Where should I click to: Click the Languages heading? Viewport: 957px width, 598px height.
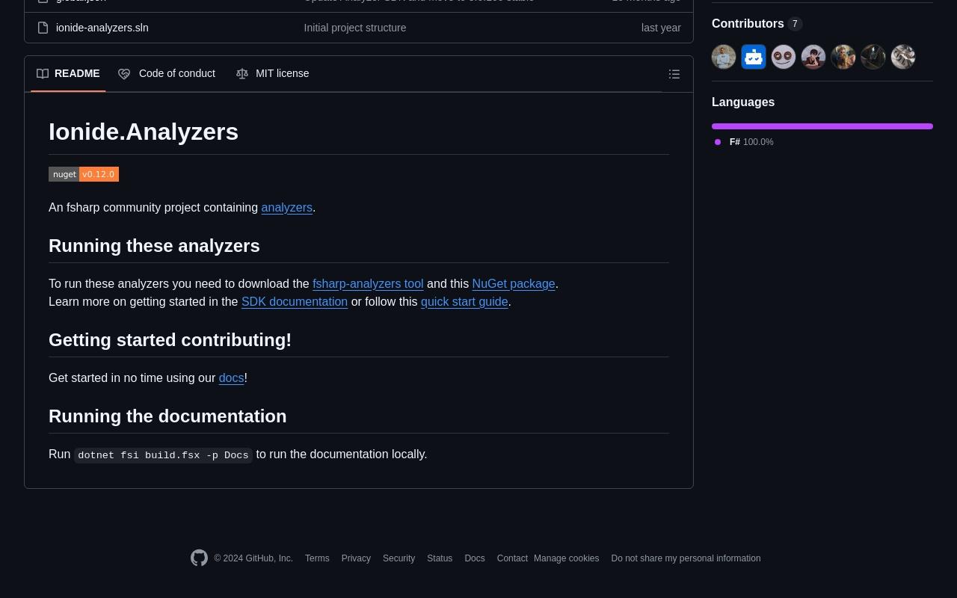pyautogui.click(x=743, y=102)
